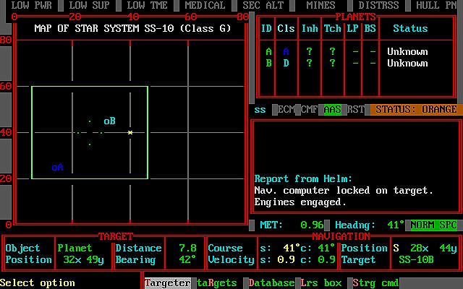Viewport: 463px width, 289px height.
Task: Select the Strg cmd option
Action: coord(375,282)
